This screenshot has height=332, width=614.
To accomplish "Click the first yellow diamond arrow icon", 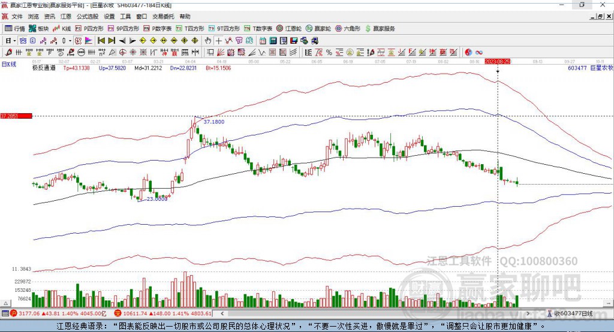I will tap(143, 41).
